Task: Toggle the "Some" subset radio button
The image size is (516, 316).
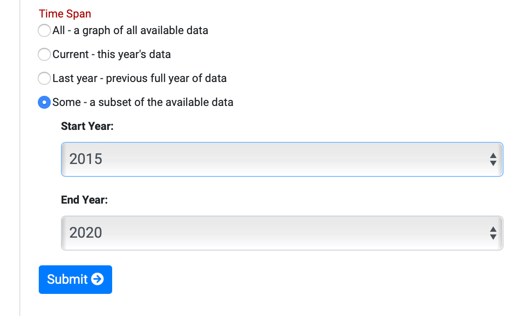Action: pos(44,102)
